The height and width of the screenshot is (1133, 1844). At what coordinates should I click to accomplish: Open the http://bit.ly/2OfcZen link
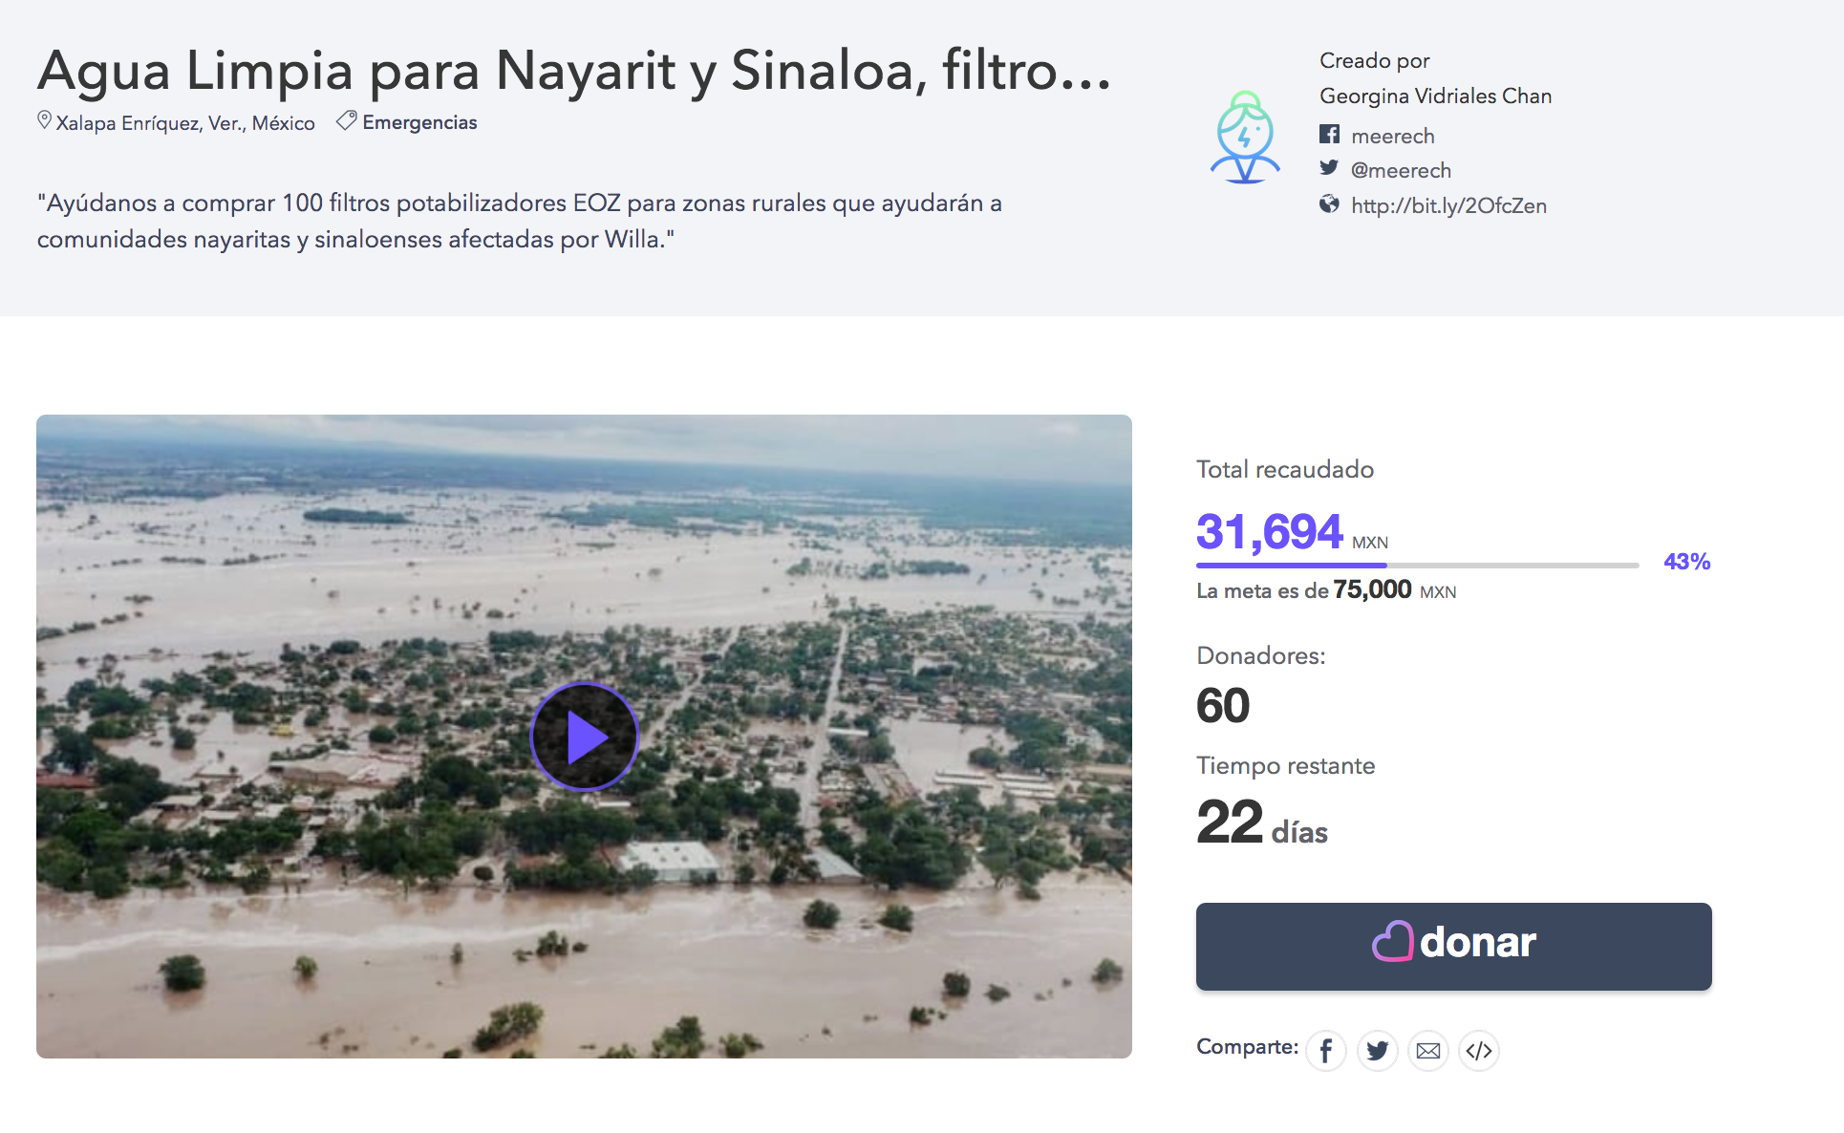coord(1447,205)
